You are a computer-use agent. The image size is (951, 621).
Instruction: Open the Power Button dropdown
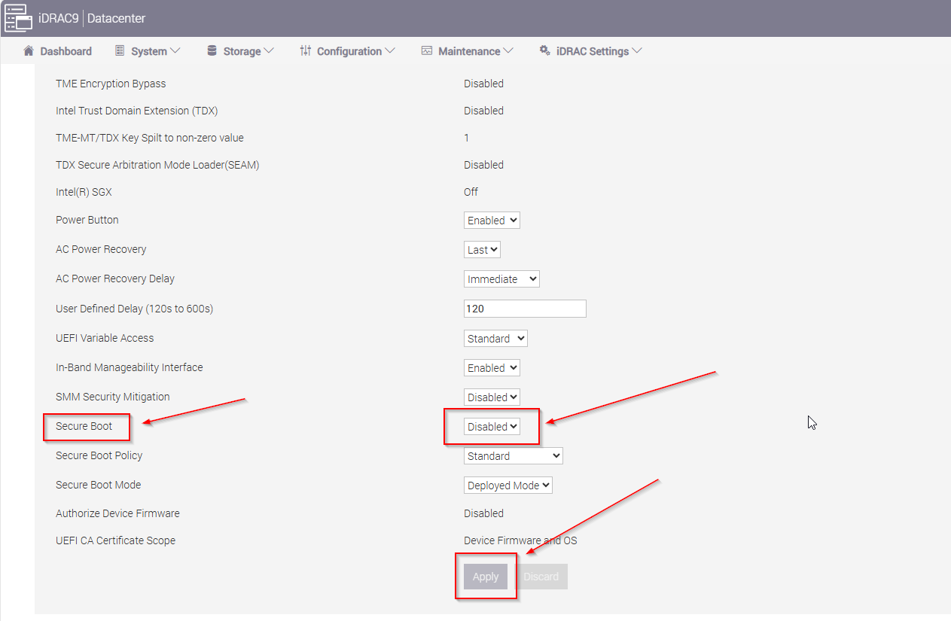point(492,221)
